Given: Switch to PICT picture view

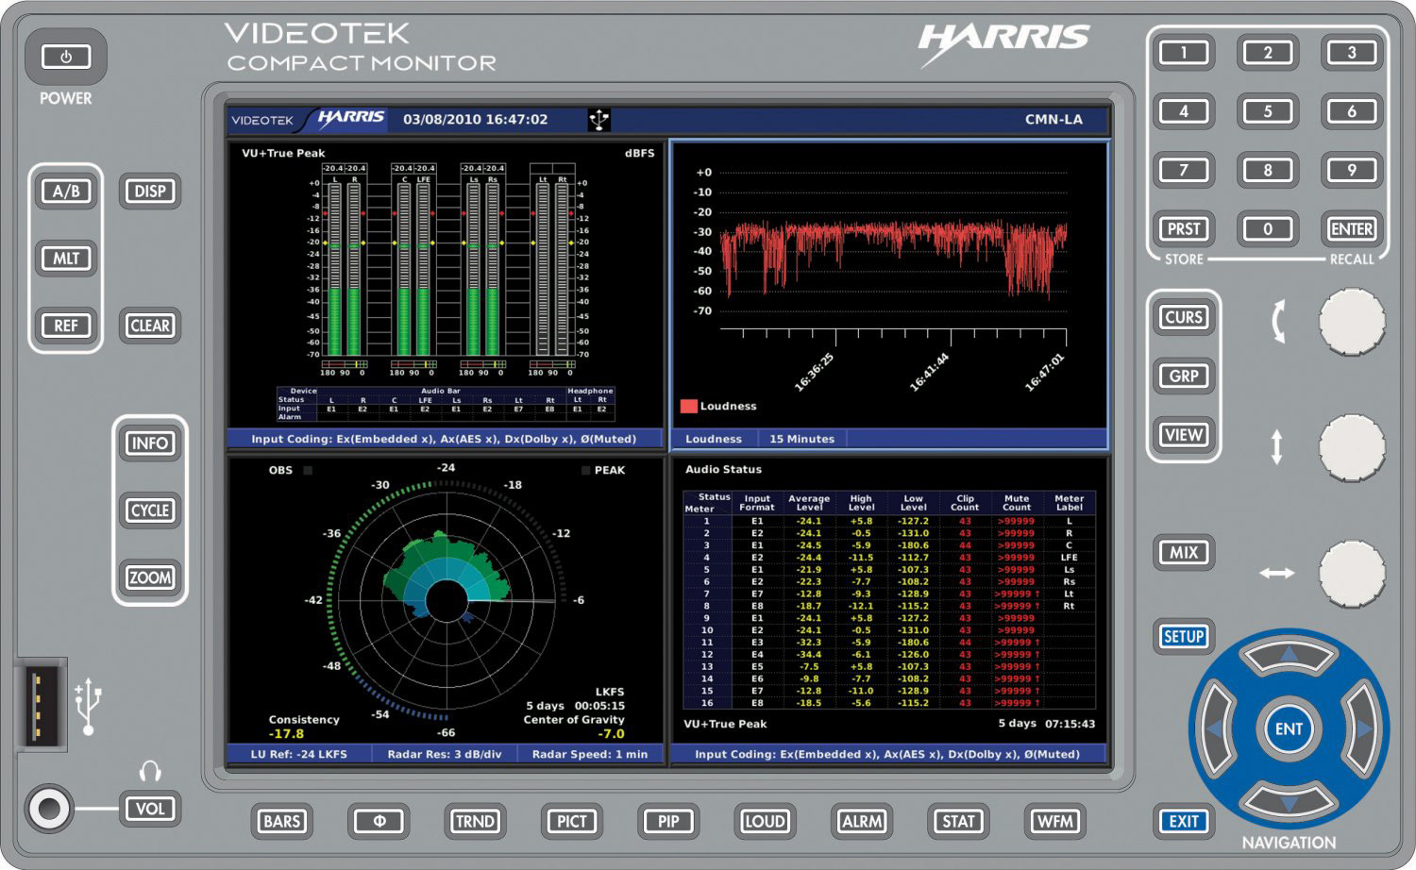Looking at the screenshot, I should tap(572, 822).
